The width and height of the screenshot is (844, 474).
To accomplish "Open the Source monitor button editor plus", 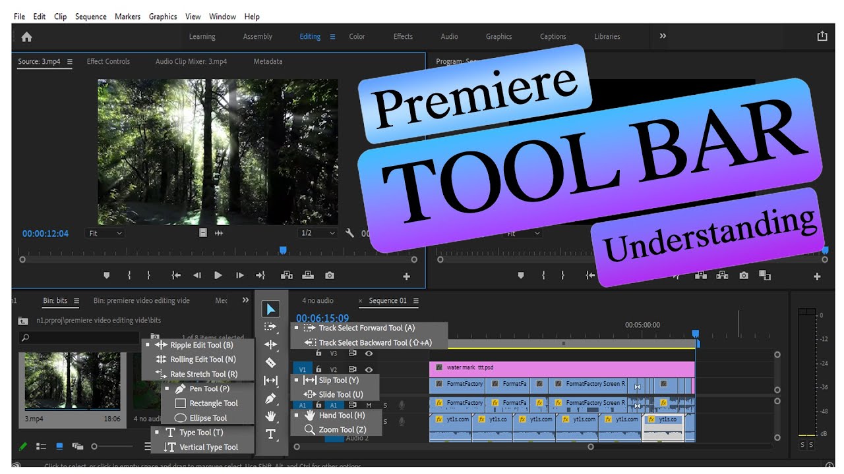I will point(406,276).
